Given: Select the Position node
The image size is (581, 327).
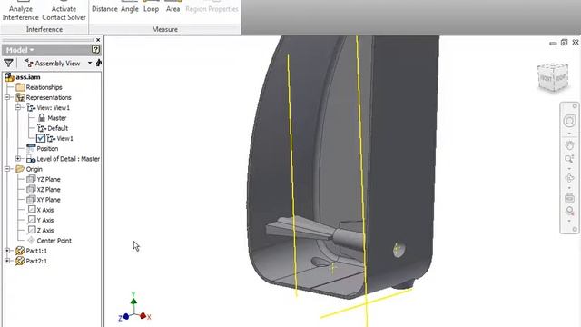Looking at the screenshot, I should tap(47, 149).
